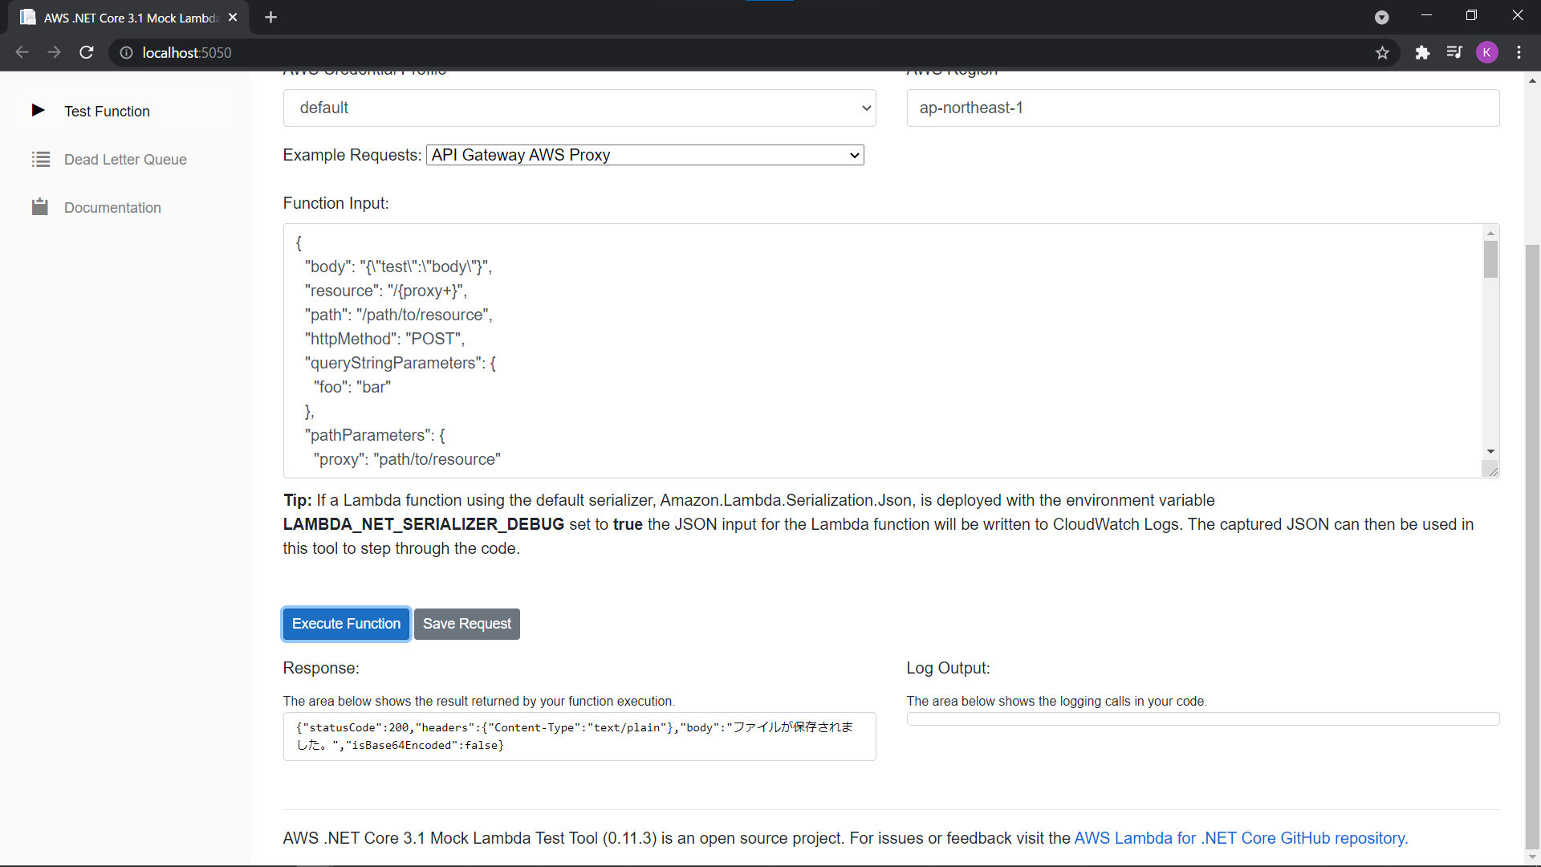Click the Dead Letter Queue list icon
This screenshot has width=1541, height=867.
(40, 159)
